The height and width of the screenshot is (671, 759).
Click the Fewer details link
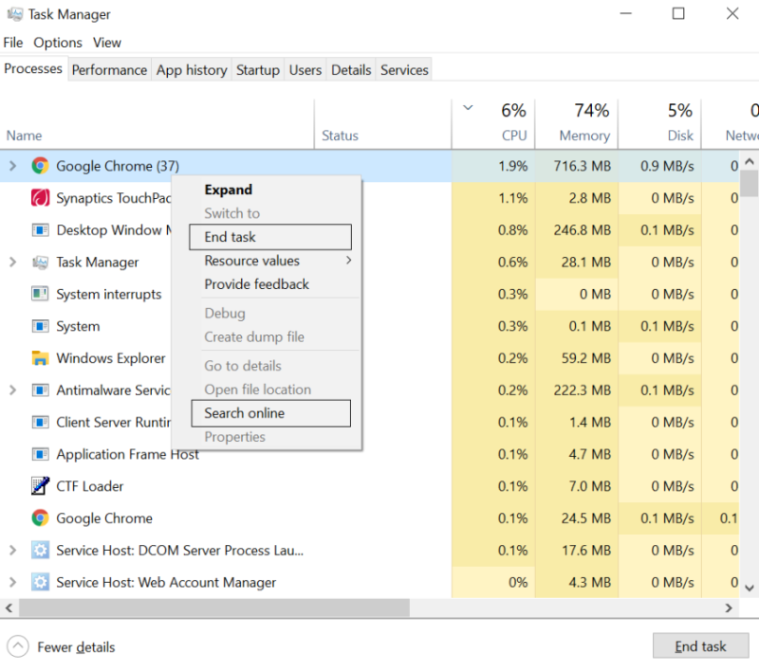(76, 646)
